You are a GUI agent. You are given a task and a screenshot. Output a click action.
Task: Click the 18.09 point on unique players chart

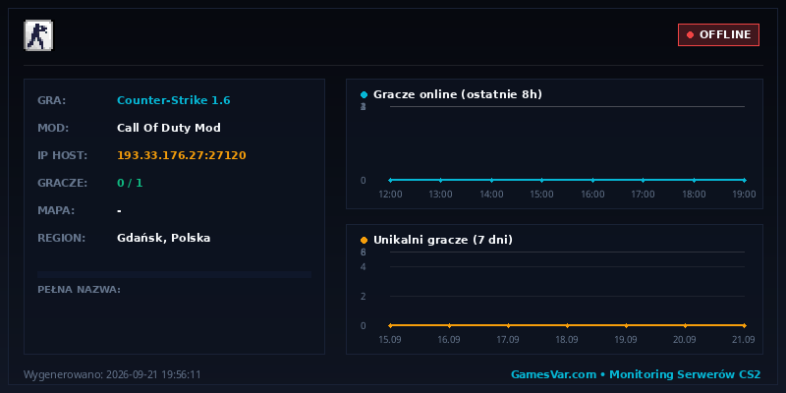567,325
